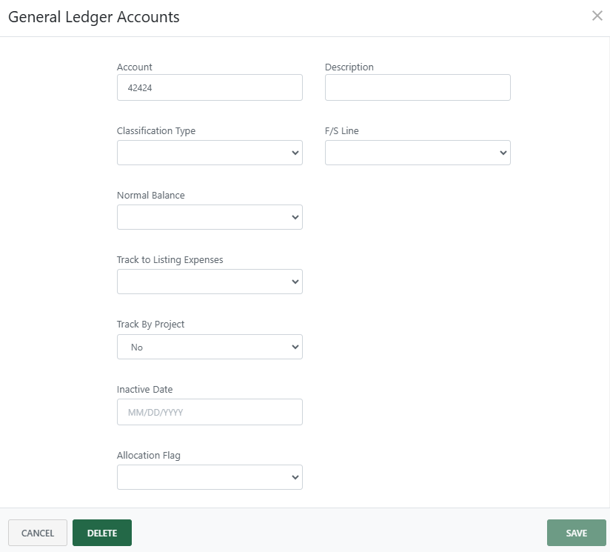Click the chevron on Normal Balance dropdown
This screenshot has height=552, width=610.
(x=295, y=217)
